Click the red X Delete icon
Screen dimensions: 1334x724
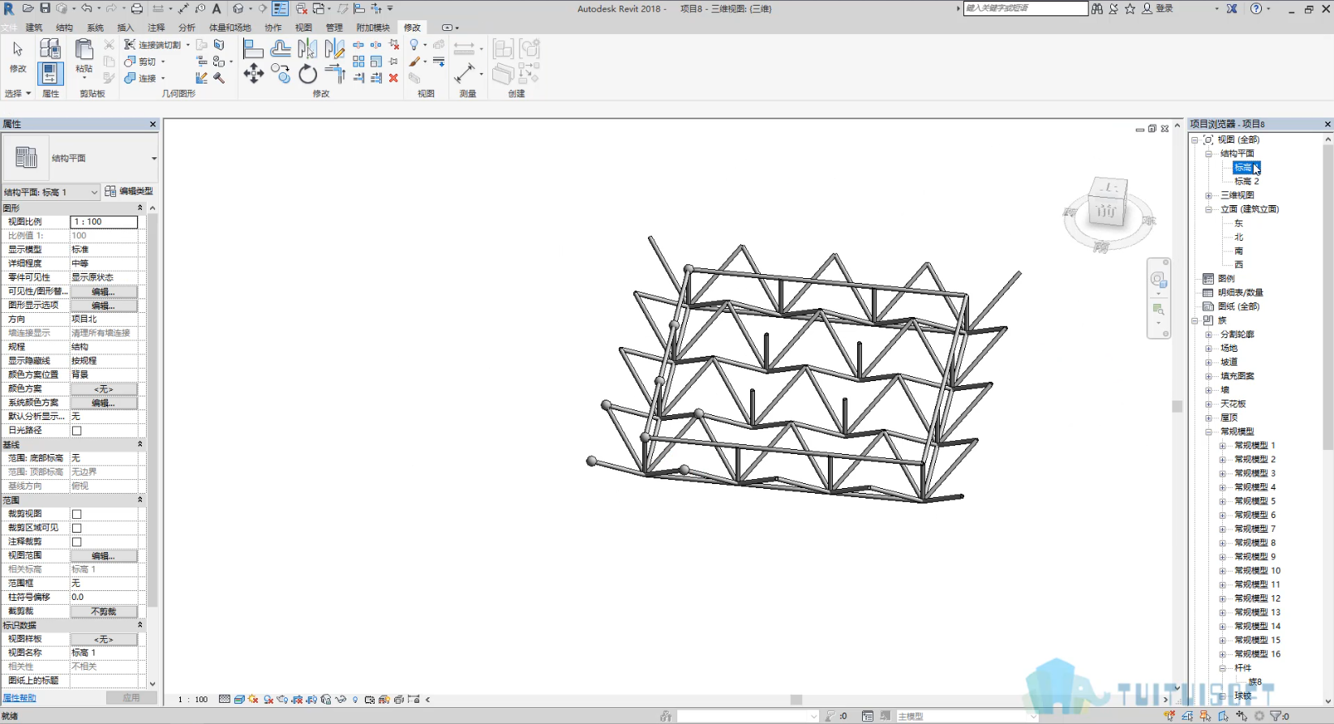[393, 78]
